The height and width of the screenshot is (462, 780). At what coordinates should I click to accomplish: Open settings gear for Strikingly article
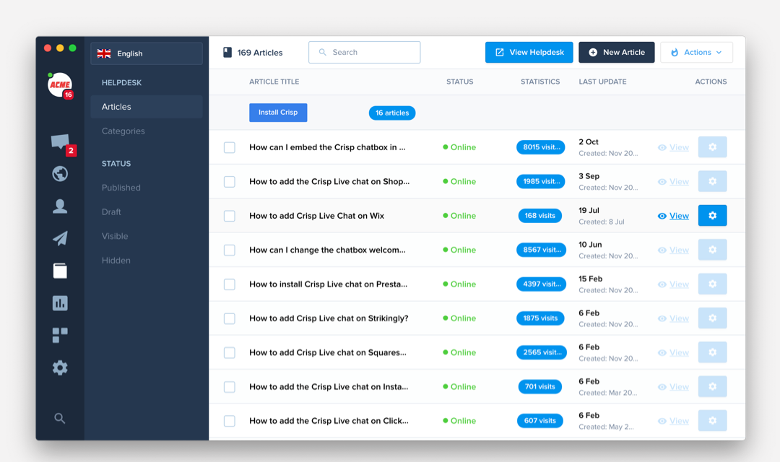[x=712, y=318]
